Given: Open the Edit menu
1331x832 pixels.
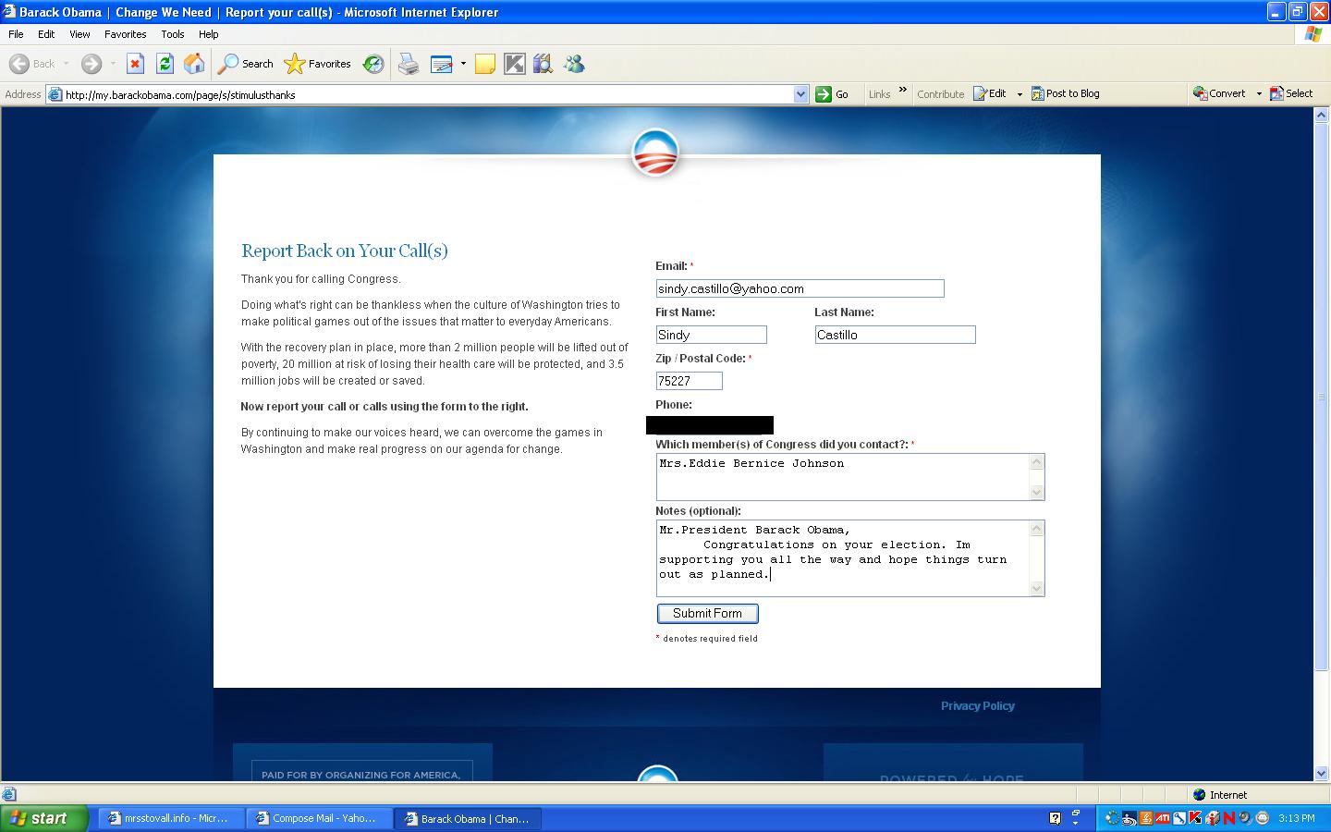Looking at the screenshot, I should (x=46, y=34).
